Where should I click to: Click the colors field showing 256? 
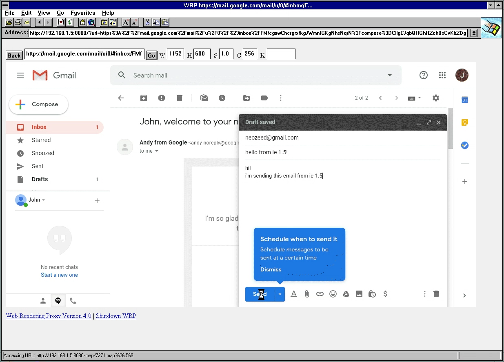click(250, 54)
